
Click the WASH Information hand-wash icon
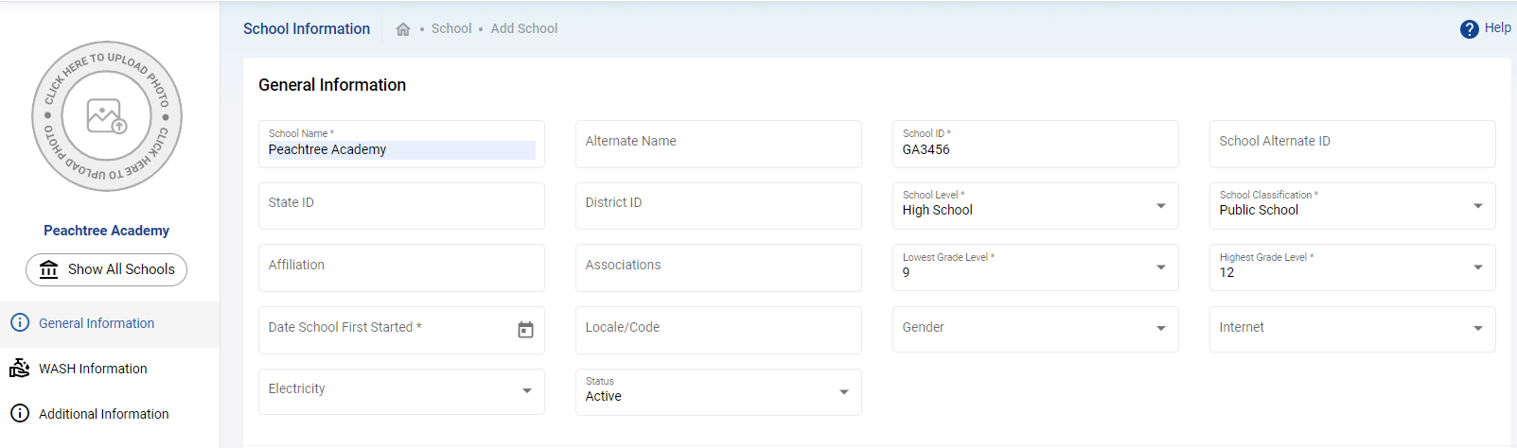click(20, 369)
